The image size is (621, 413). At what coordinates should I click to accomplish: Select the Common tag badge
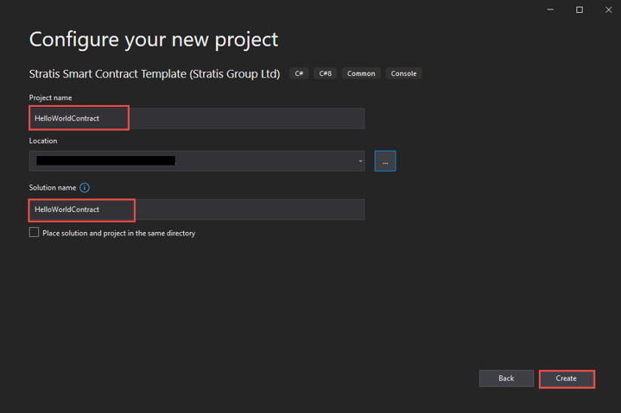361,74
